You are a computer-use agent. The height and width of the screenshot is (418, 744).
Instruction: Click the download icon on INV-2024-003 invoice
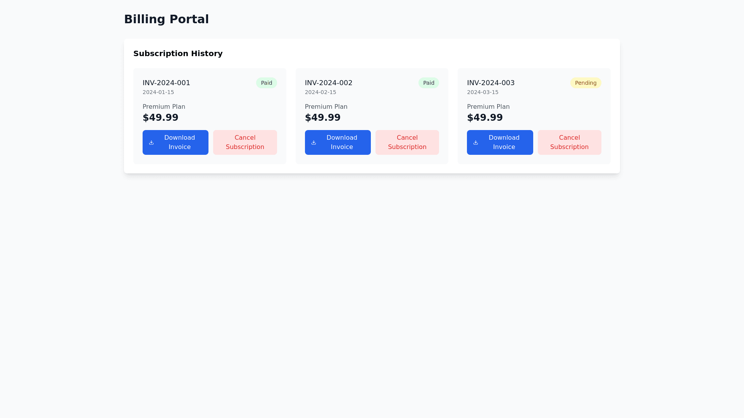(475, 142)
